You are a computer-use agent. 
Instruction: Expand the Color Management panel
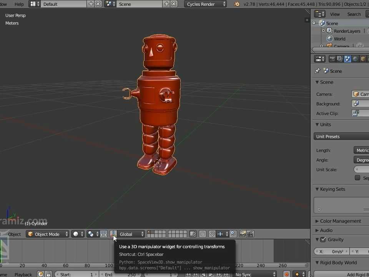[317, 221]
